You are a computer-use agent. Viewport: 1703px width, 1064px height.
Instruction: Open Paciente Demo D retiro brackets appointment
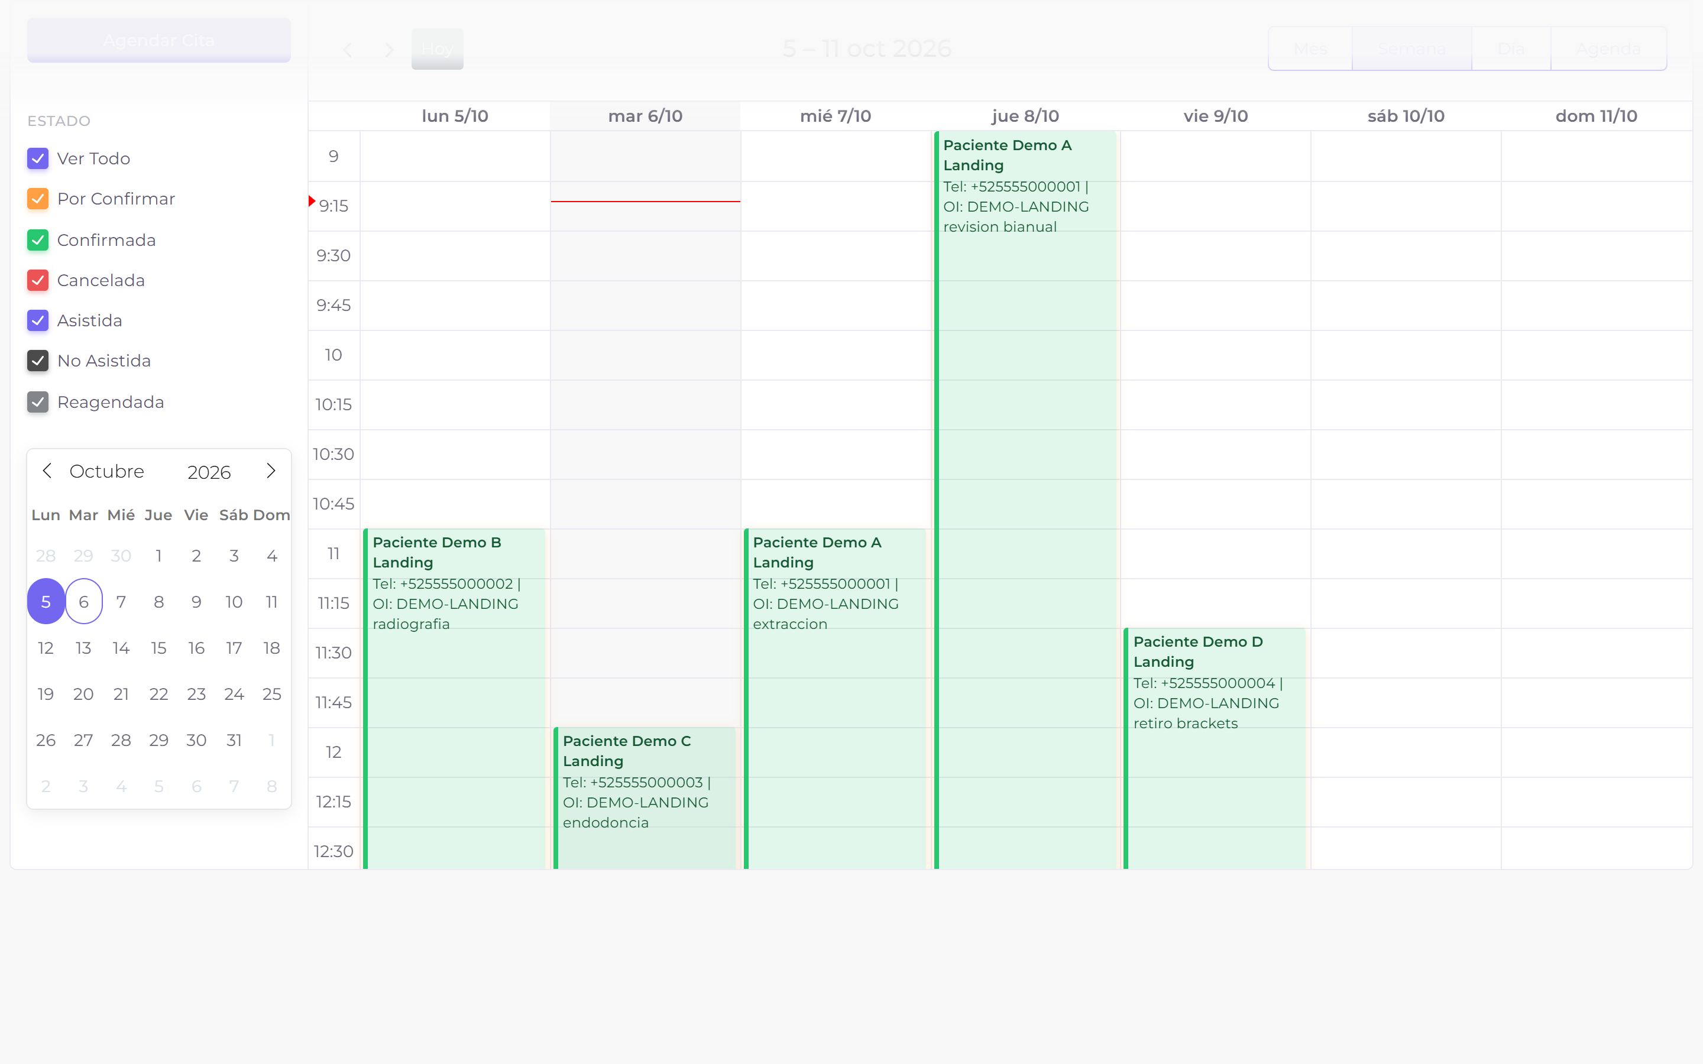tap(1215, 749)
